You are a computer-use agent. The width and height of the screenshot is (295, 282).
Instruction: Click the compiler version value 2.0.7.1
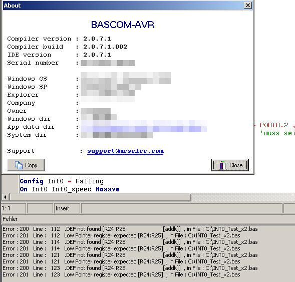tap(97, 39)
